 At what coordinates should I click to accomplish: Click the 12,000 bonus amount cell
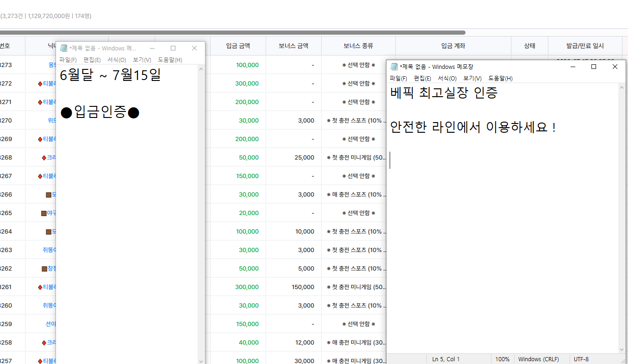293,342
